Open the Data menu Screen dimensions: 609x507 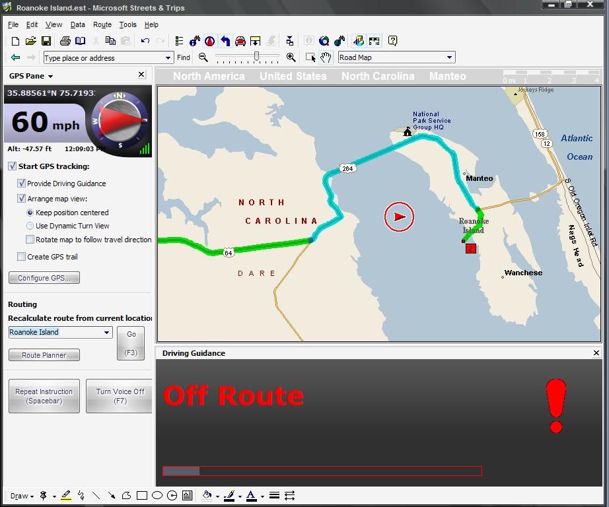pos(78,24)
